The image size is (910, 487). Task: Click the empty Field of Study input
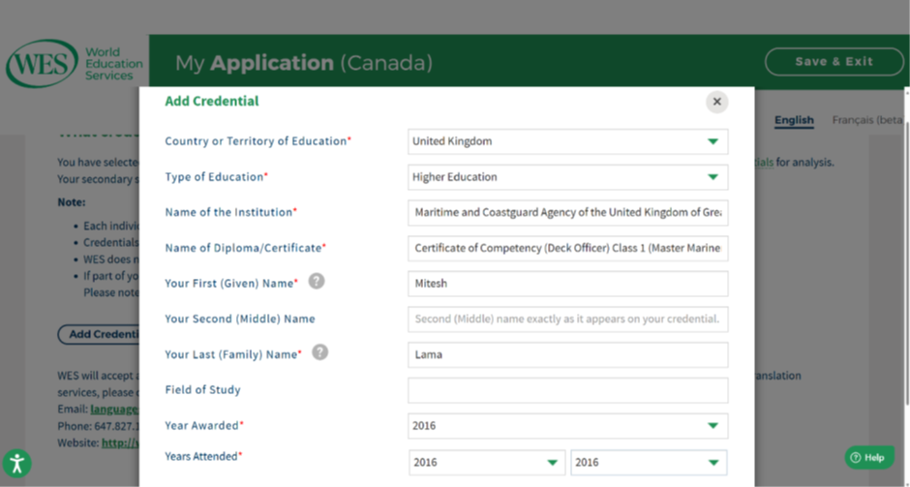tap(567, 390)
